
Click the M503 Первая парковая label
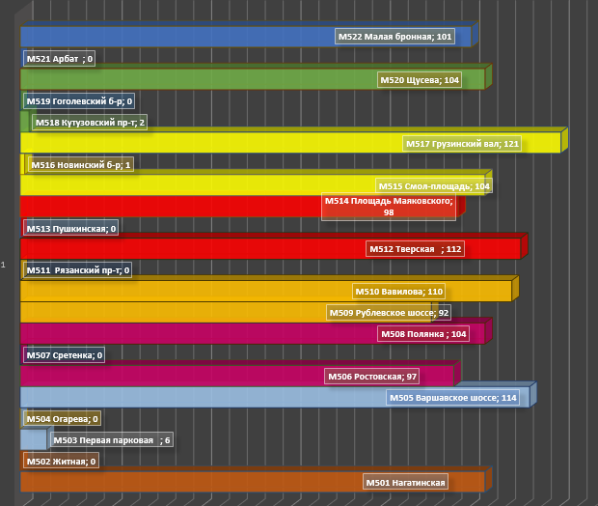[x=112, y=440]
